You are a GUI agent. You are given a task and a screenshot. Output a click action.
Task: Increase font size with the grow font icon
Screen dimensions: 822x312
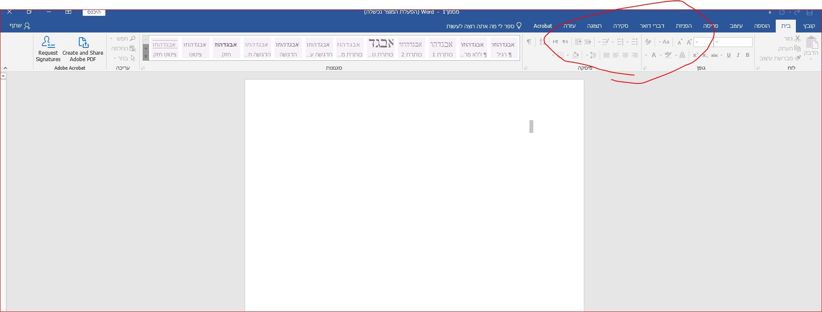(689, 42)
